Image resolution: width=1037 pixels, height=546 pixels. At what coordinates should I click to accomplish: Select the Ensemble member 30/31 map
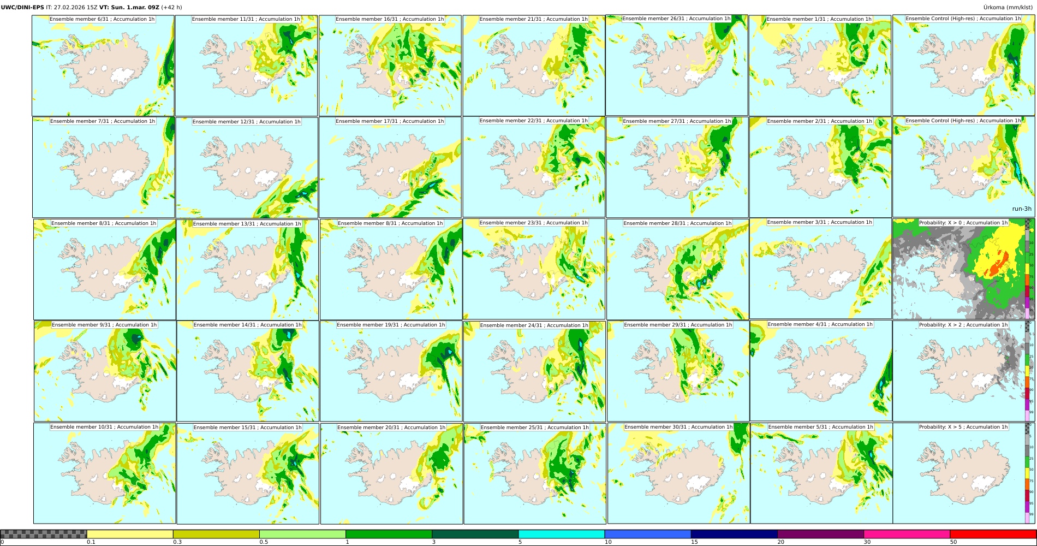pyautogui.click(x=678, y=473)
